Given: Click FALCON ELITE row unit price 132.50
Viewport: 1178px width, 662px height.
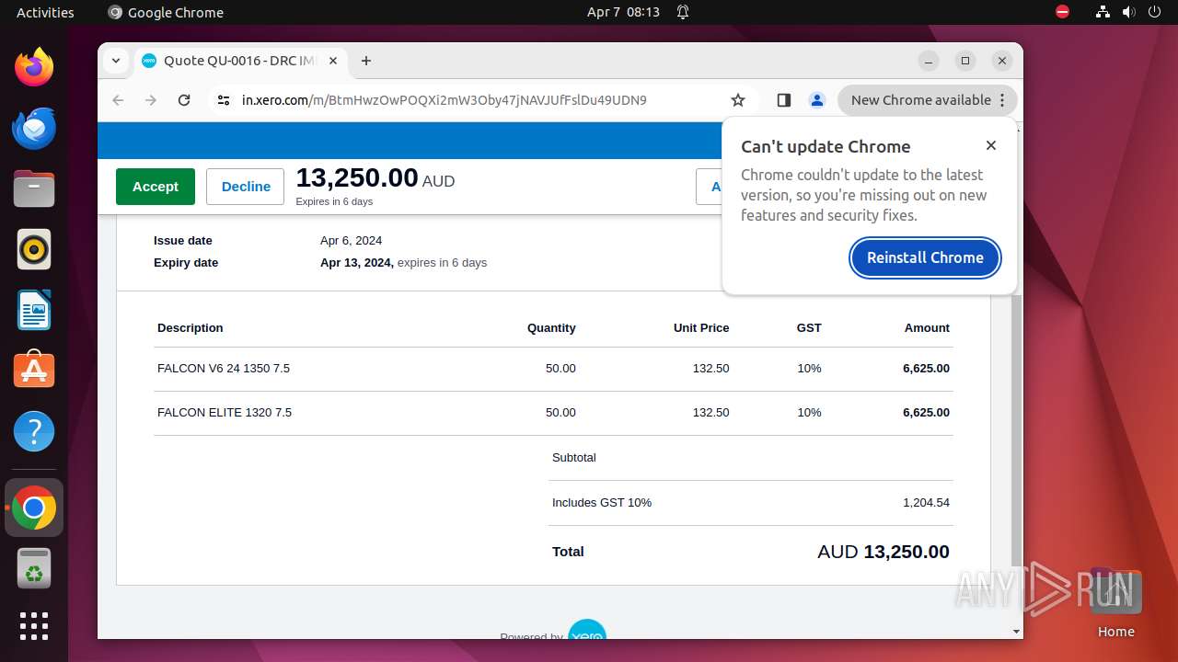Looking at the screenshot, I should (x=710, y=413).
